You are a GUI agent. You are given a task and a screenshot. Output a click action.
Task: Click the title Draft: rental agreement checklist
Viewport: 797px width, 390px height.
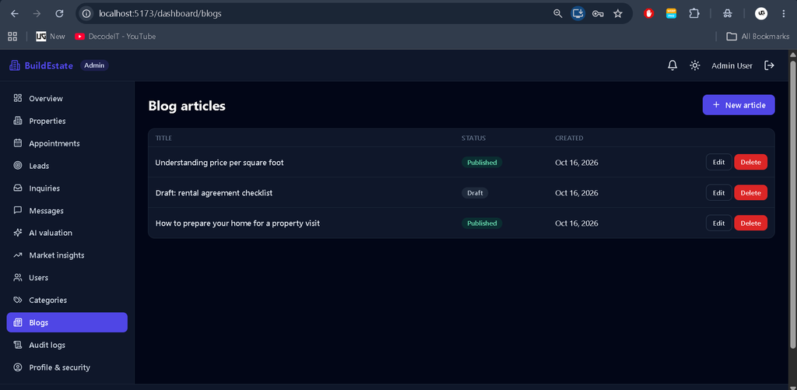point(214,193)
